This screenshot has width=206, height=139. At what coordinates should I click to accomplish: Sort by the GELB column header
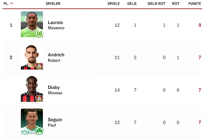[x=132, y=4]
